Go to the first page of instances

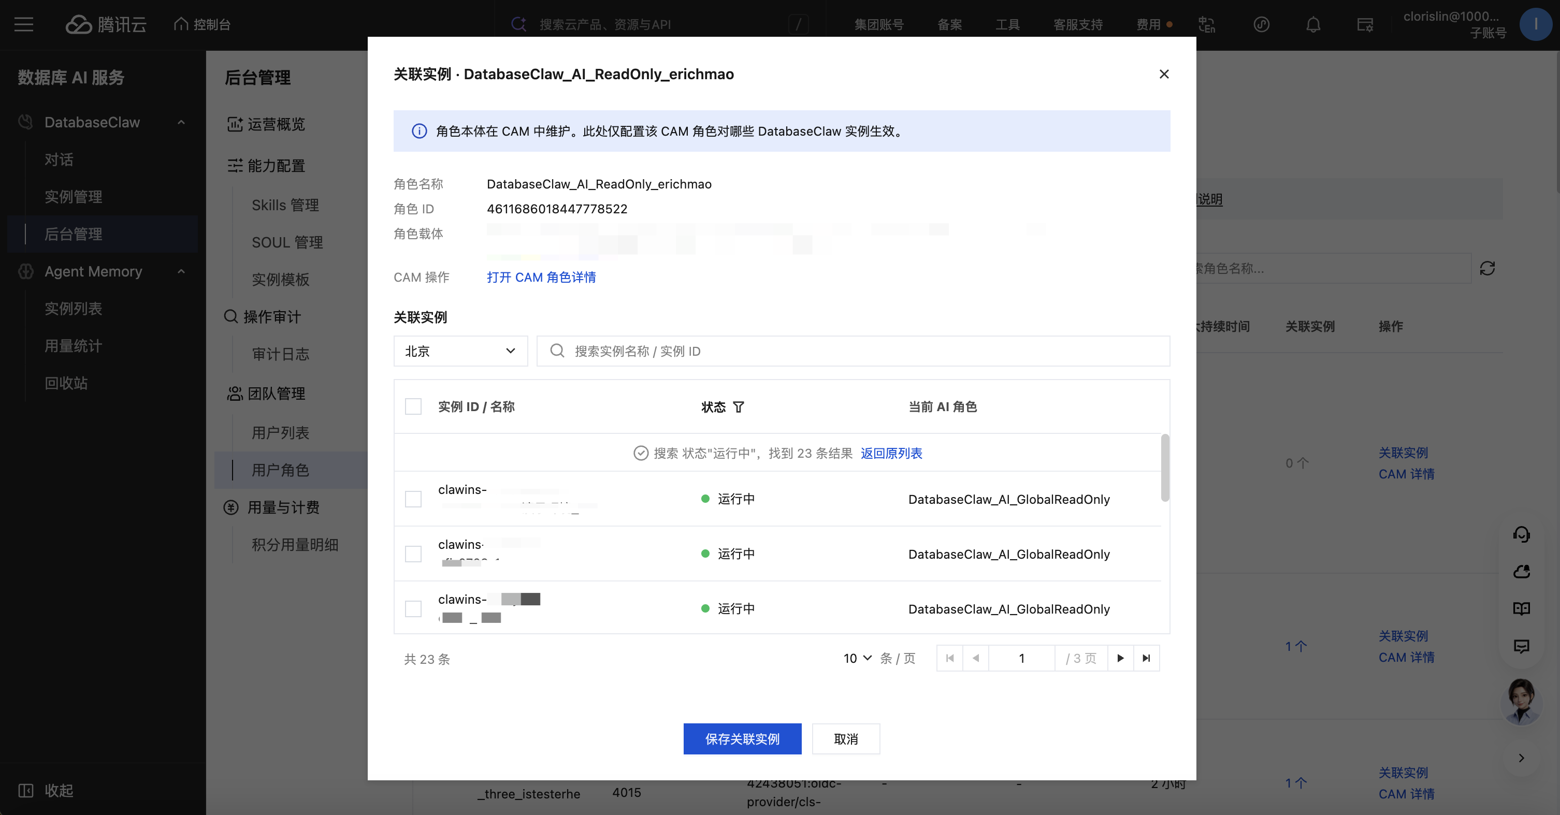tap(950, 658)
